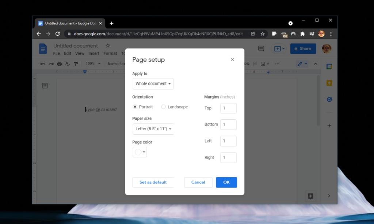Open the Paper size dropdown
This screenshot has width=374, height=224.
pyautogui.click(x=153, y=129)
